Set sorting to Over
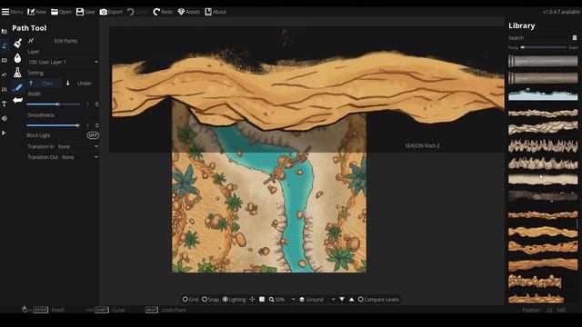The width and height of the screenshot is (582, 327). coord(44,83)
